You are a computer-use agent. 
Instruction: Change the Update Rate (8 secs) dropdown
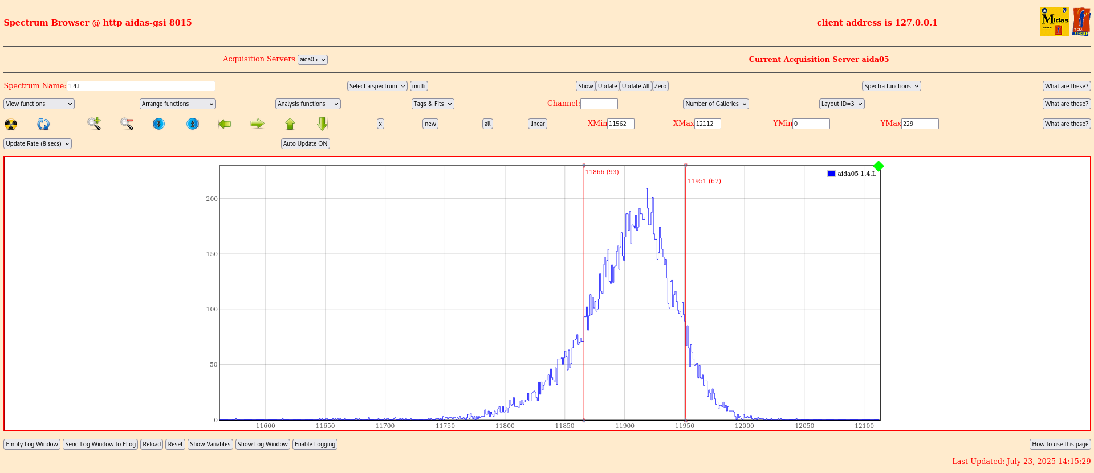[38, 143]
